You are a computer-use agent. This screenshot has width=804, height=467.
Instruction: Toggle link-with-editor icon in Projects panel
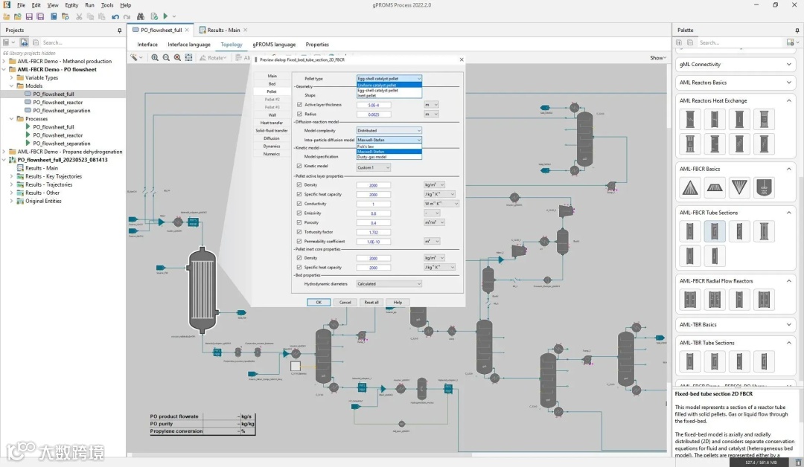[x=24, y=42]
